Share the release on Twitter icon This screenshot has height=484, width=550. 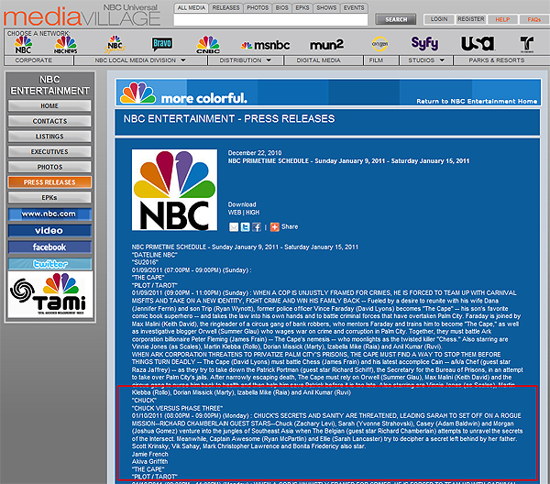point(245,226)
